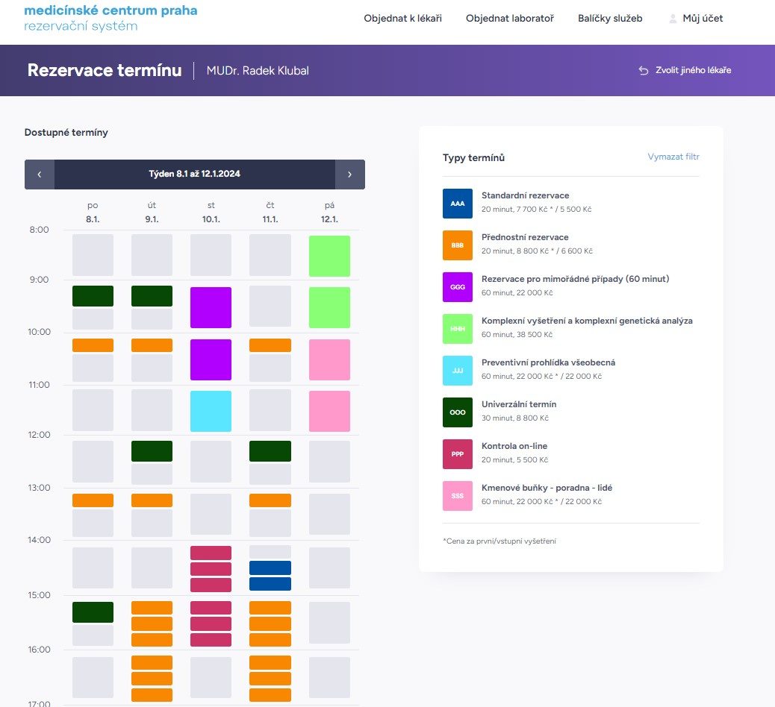Choose light green HHH Komplexní vyšetření filter
Screen dimensions: 775x707
click(x=458, y=329)
